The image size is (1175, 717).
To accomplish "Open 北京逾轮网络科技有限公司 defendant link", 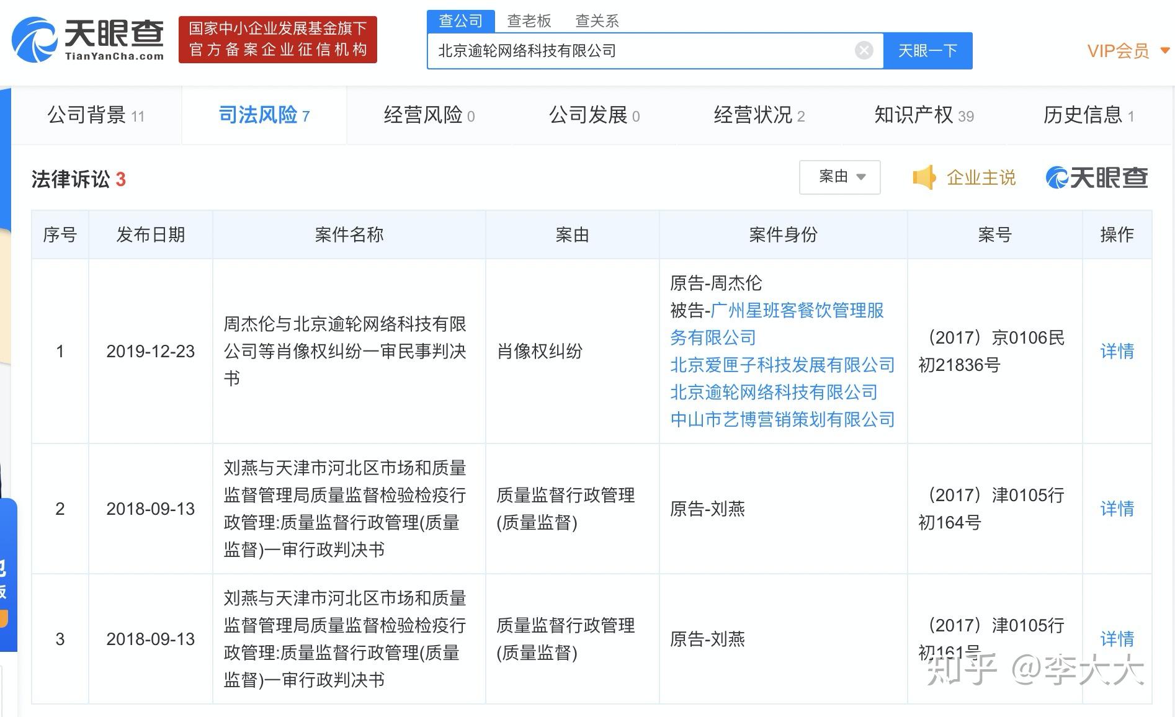I will point(774,392).
